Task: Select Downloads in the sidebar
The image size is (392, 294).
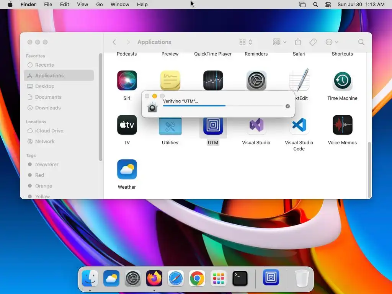Action: [x=59, y=108]
